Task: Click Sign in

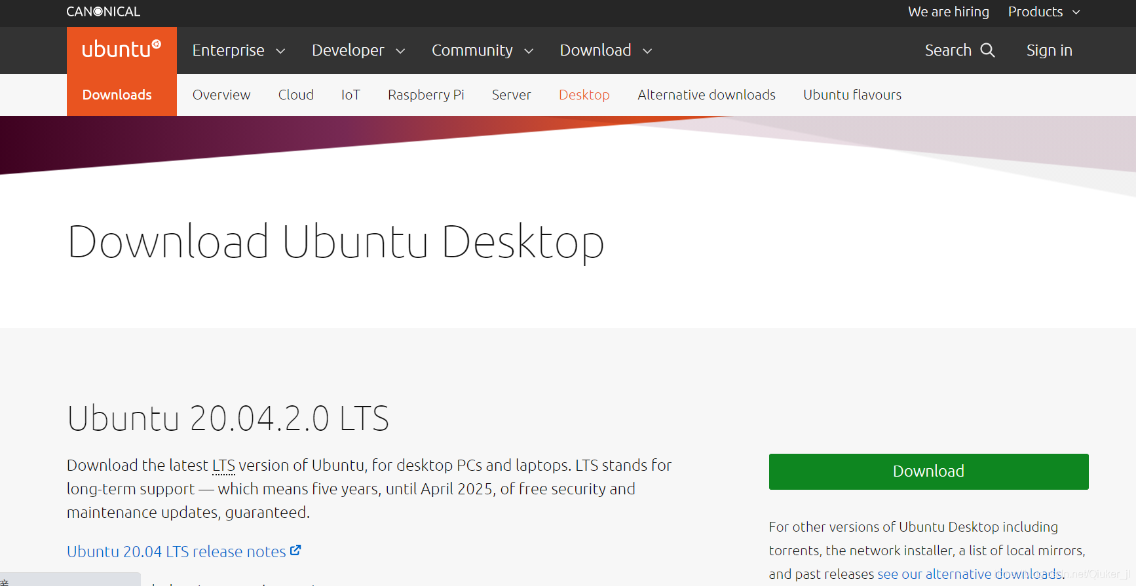Action: coord(1049,50)
